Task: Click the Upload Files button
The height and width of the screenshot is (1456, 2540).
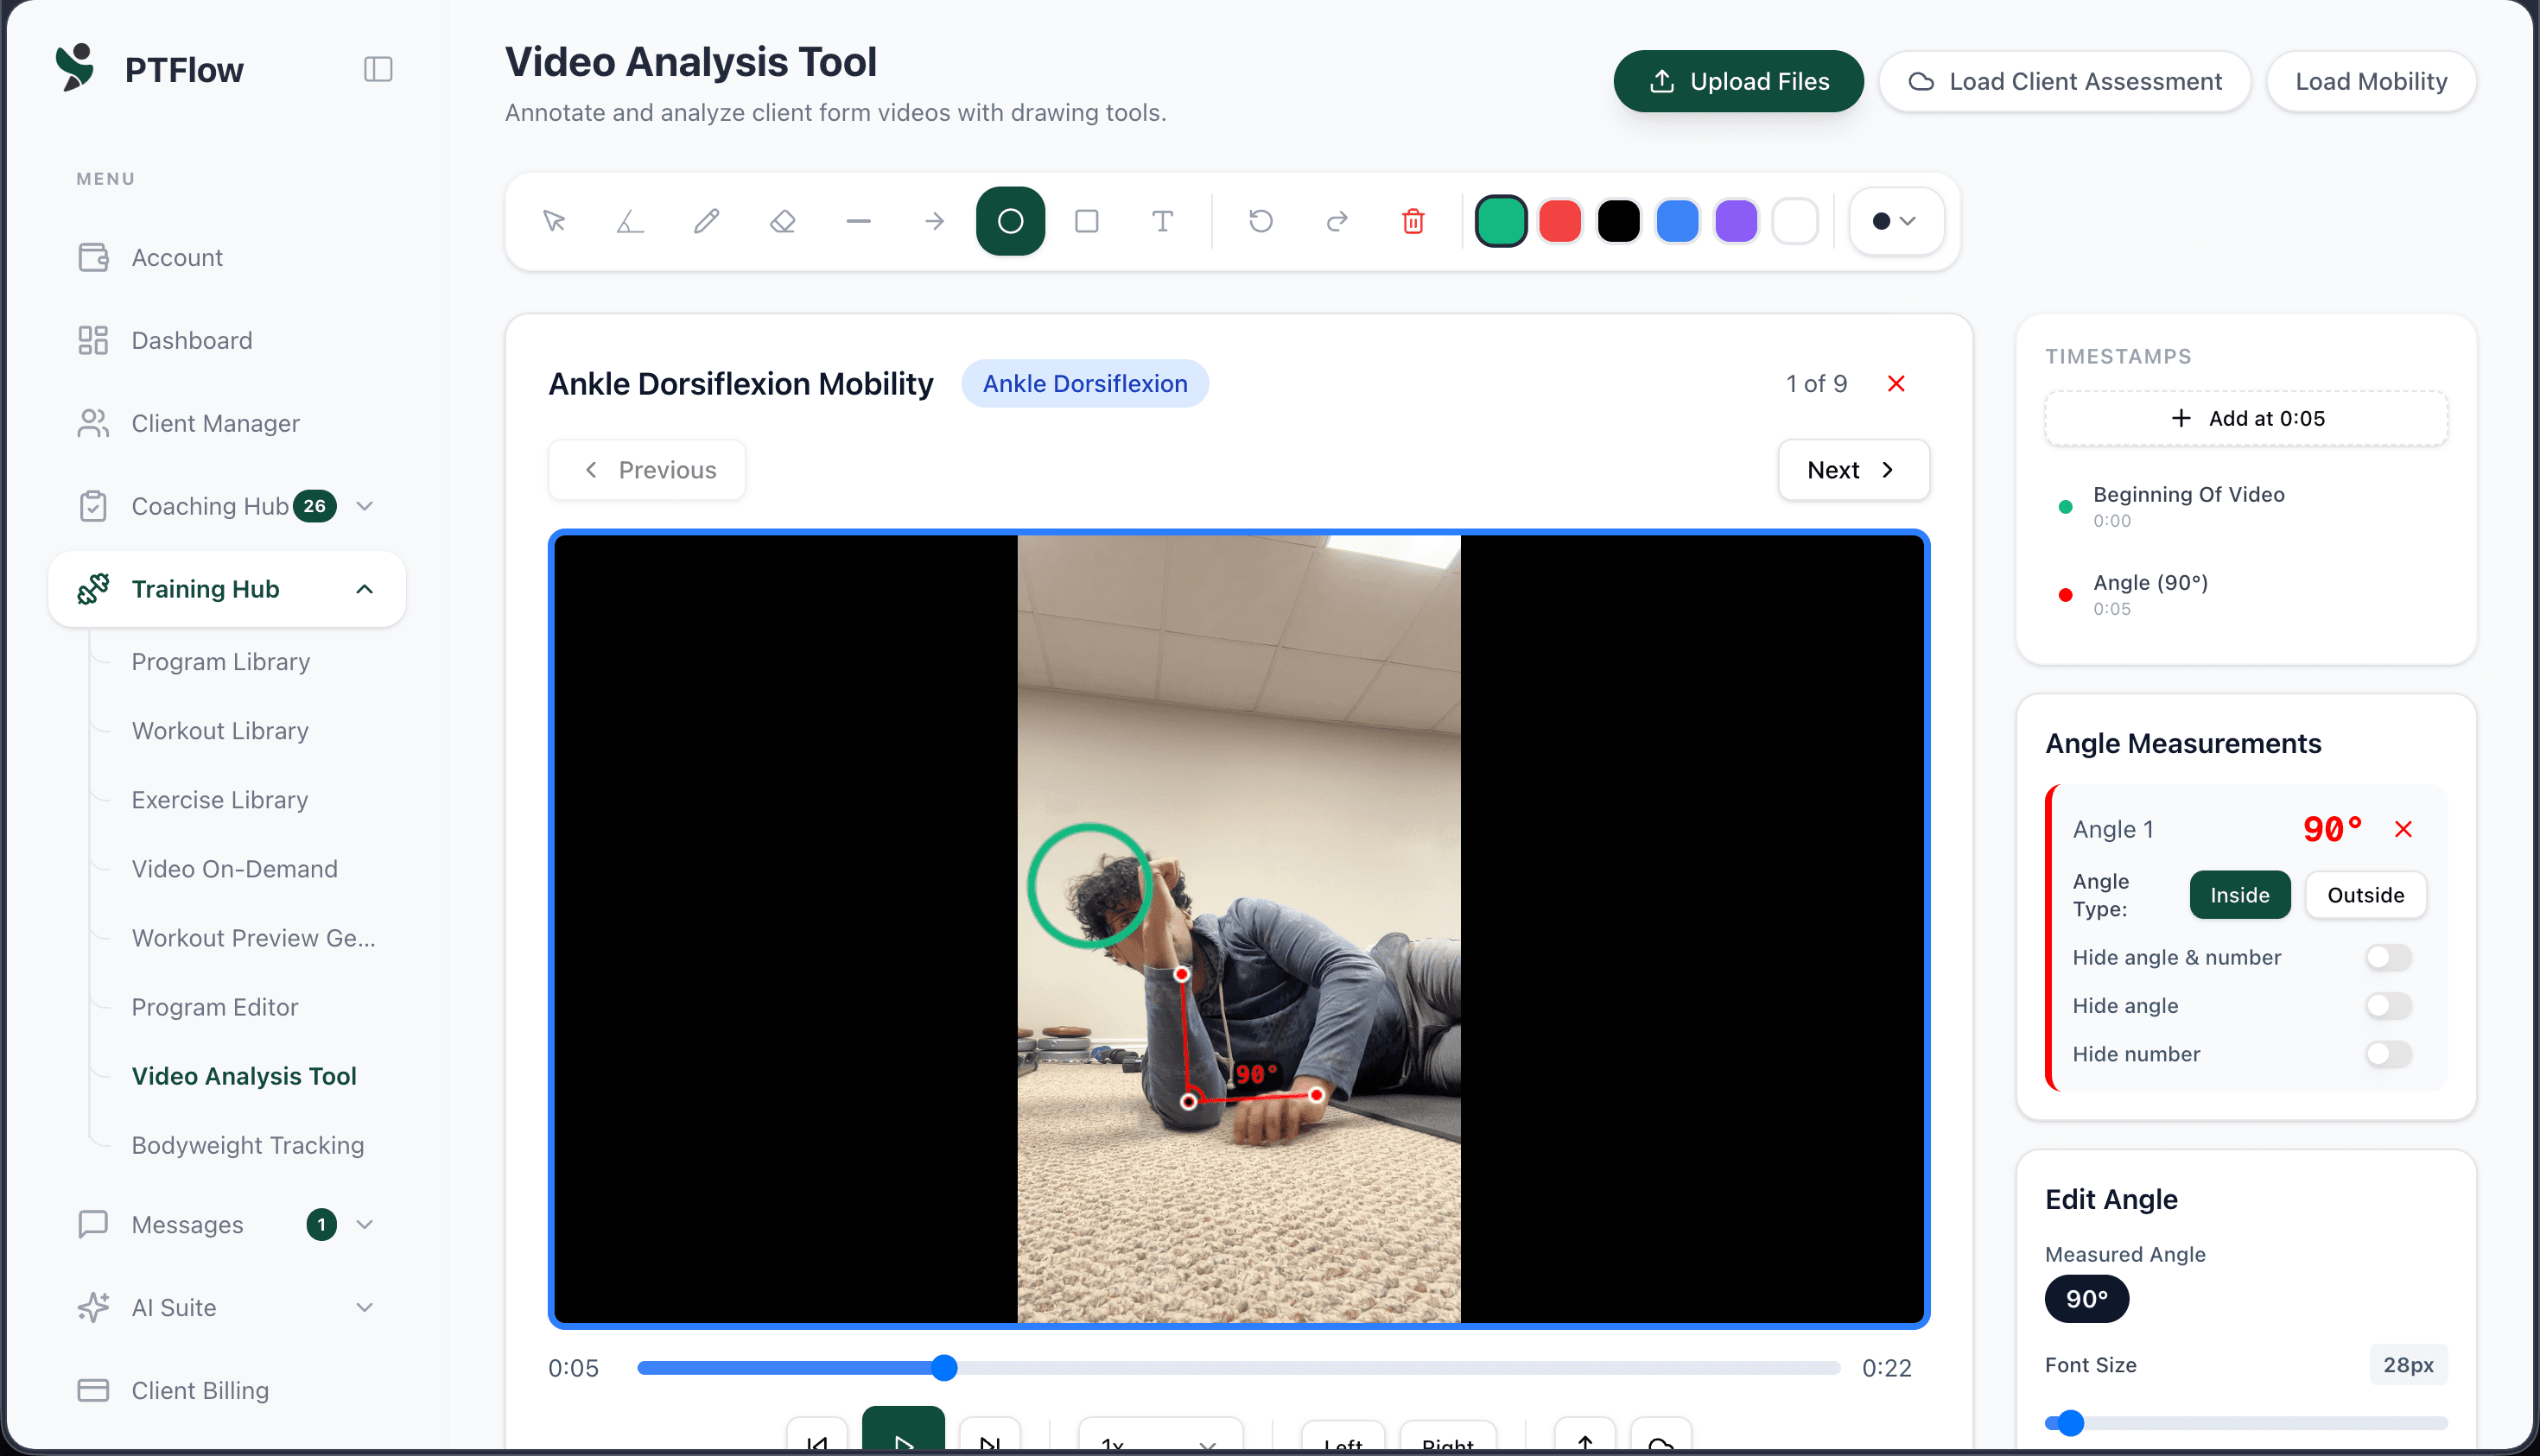Action: 1737,81
